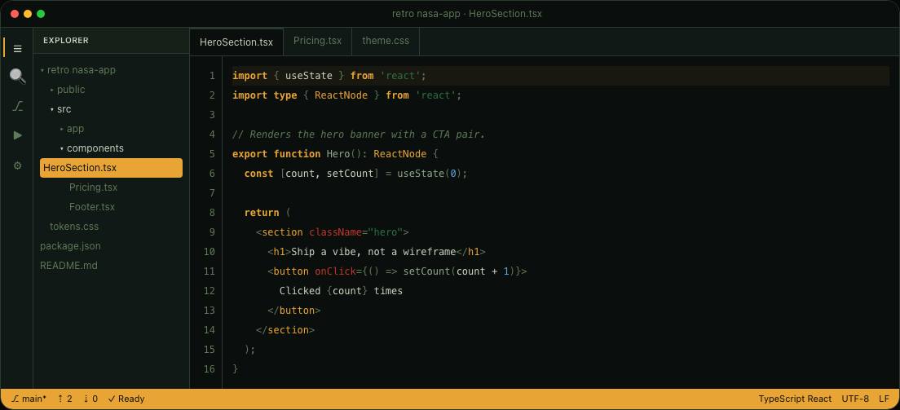Click the outgoing commits count in status bar
Viewport: 900px width, 410px height.
point(65,399)
